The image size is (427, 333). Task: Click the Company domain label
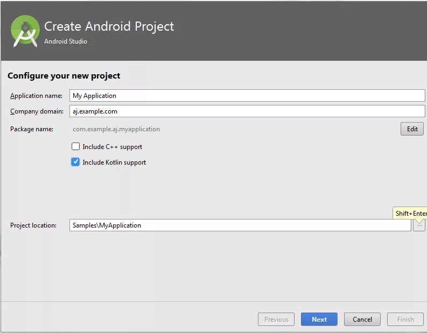[x=37, y=111]
